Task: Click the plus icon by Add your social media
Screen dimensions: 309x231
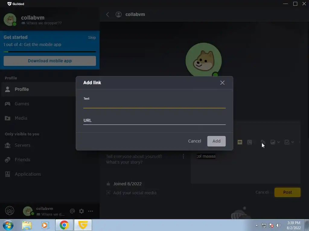Action: tap(108, 193)
